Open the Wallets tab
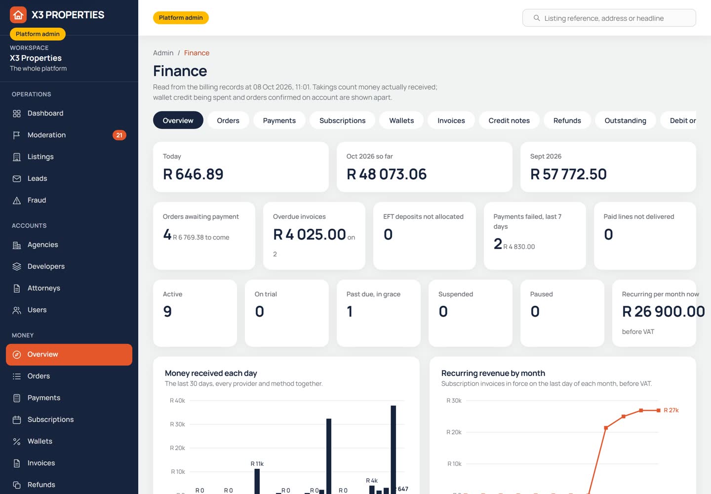The height and width of the screenshot is (494, 711). (x=401, y=121)
